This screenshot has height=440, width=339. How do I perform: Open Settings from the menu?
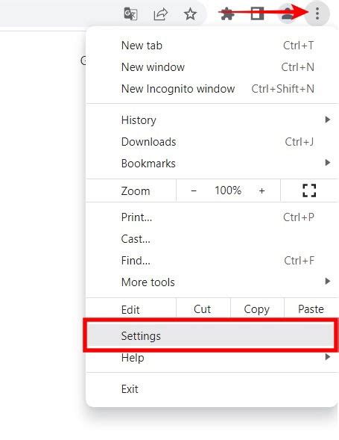[x=211, y=335]
